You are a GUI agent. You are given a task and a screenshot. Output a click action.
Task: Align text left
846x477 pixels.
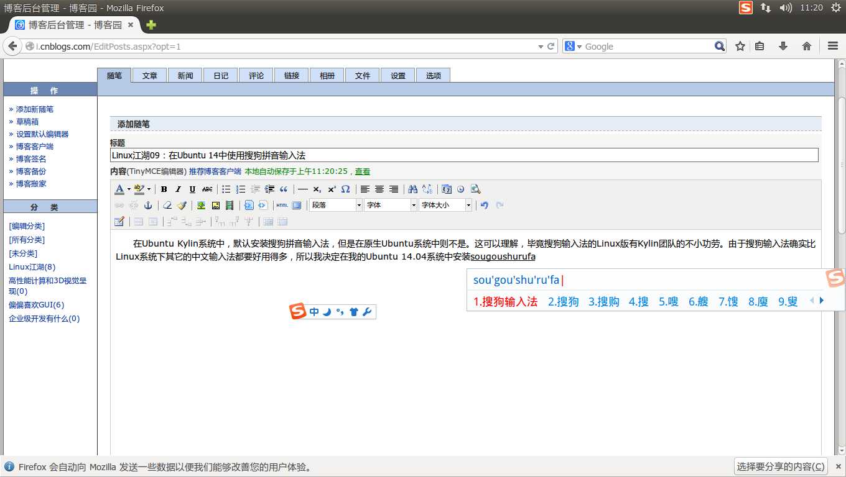pyautogui.click(x=365, y=189)
